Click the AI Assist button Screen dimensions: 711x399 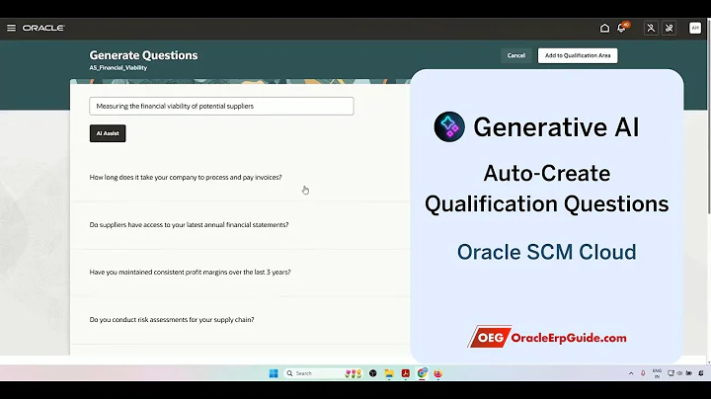[x=108, y=133]
